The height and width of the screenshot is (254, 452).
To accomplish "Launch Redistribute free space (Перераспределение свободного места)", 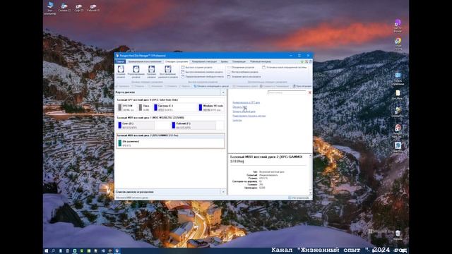I will tap(203, 77).
